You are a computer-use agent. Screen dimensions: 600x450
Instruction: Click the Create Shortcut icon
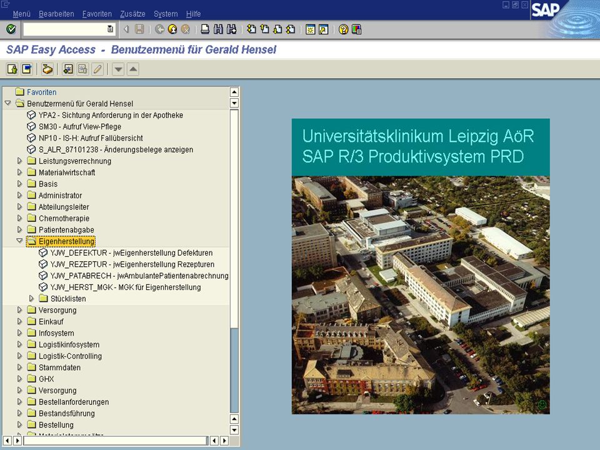323,29
